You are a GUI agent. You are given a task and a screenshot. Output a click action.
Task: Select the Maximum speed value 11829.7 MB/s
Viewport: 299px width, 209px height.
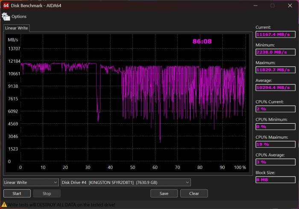click(x=275, y=70)
